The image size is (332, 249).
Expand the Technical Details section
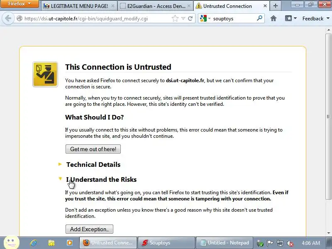click(x=93, y=164)
